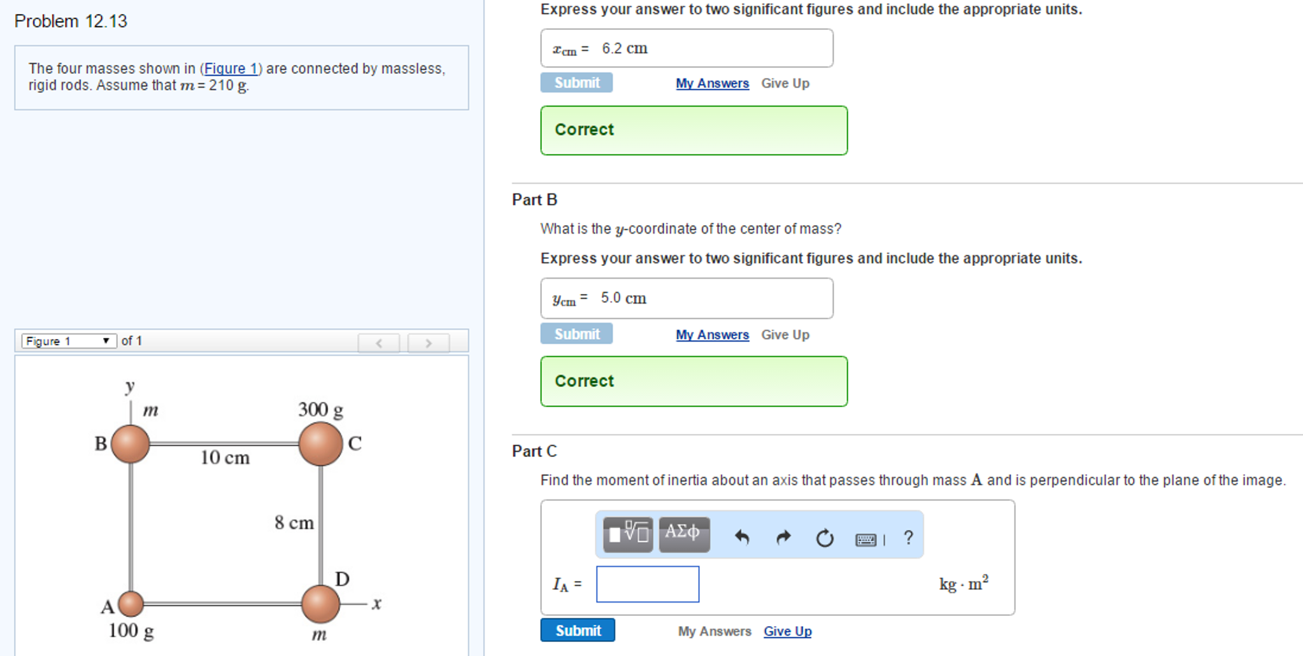1303x656 pixels.
Task: Select the xcm answer field showing 6.2 cm
Action: click(687, 48)
